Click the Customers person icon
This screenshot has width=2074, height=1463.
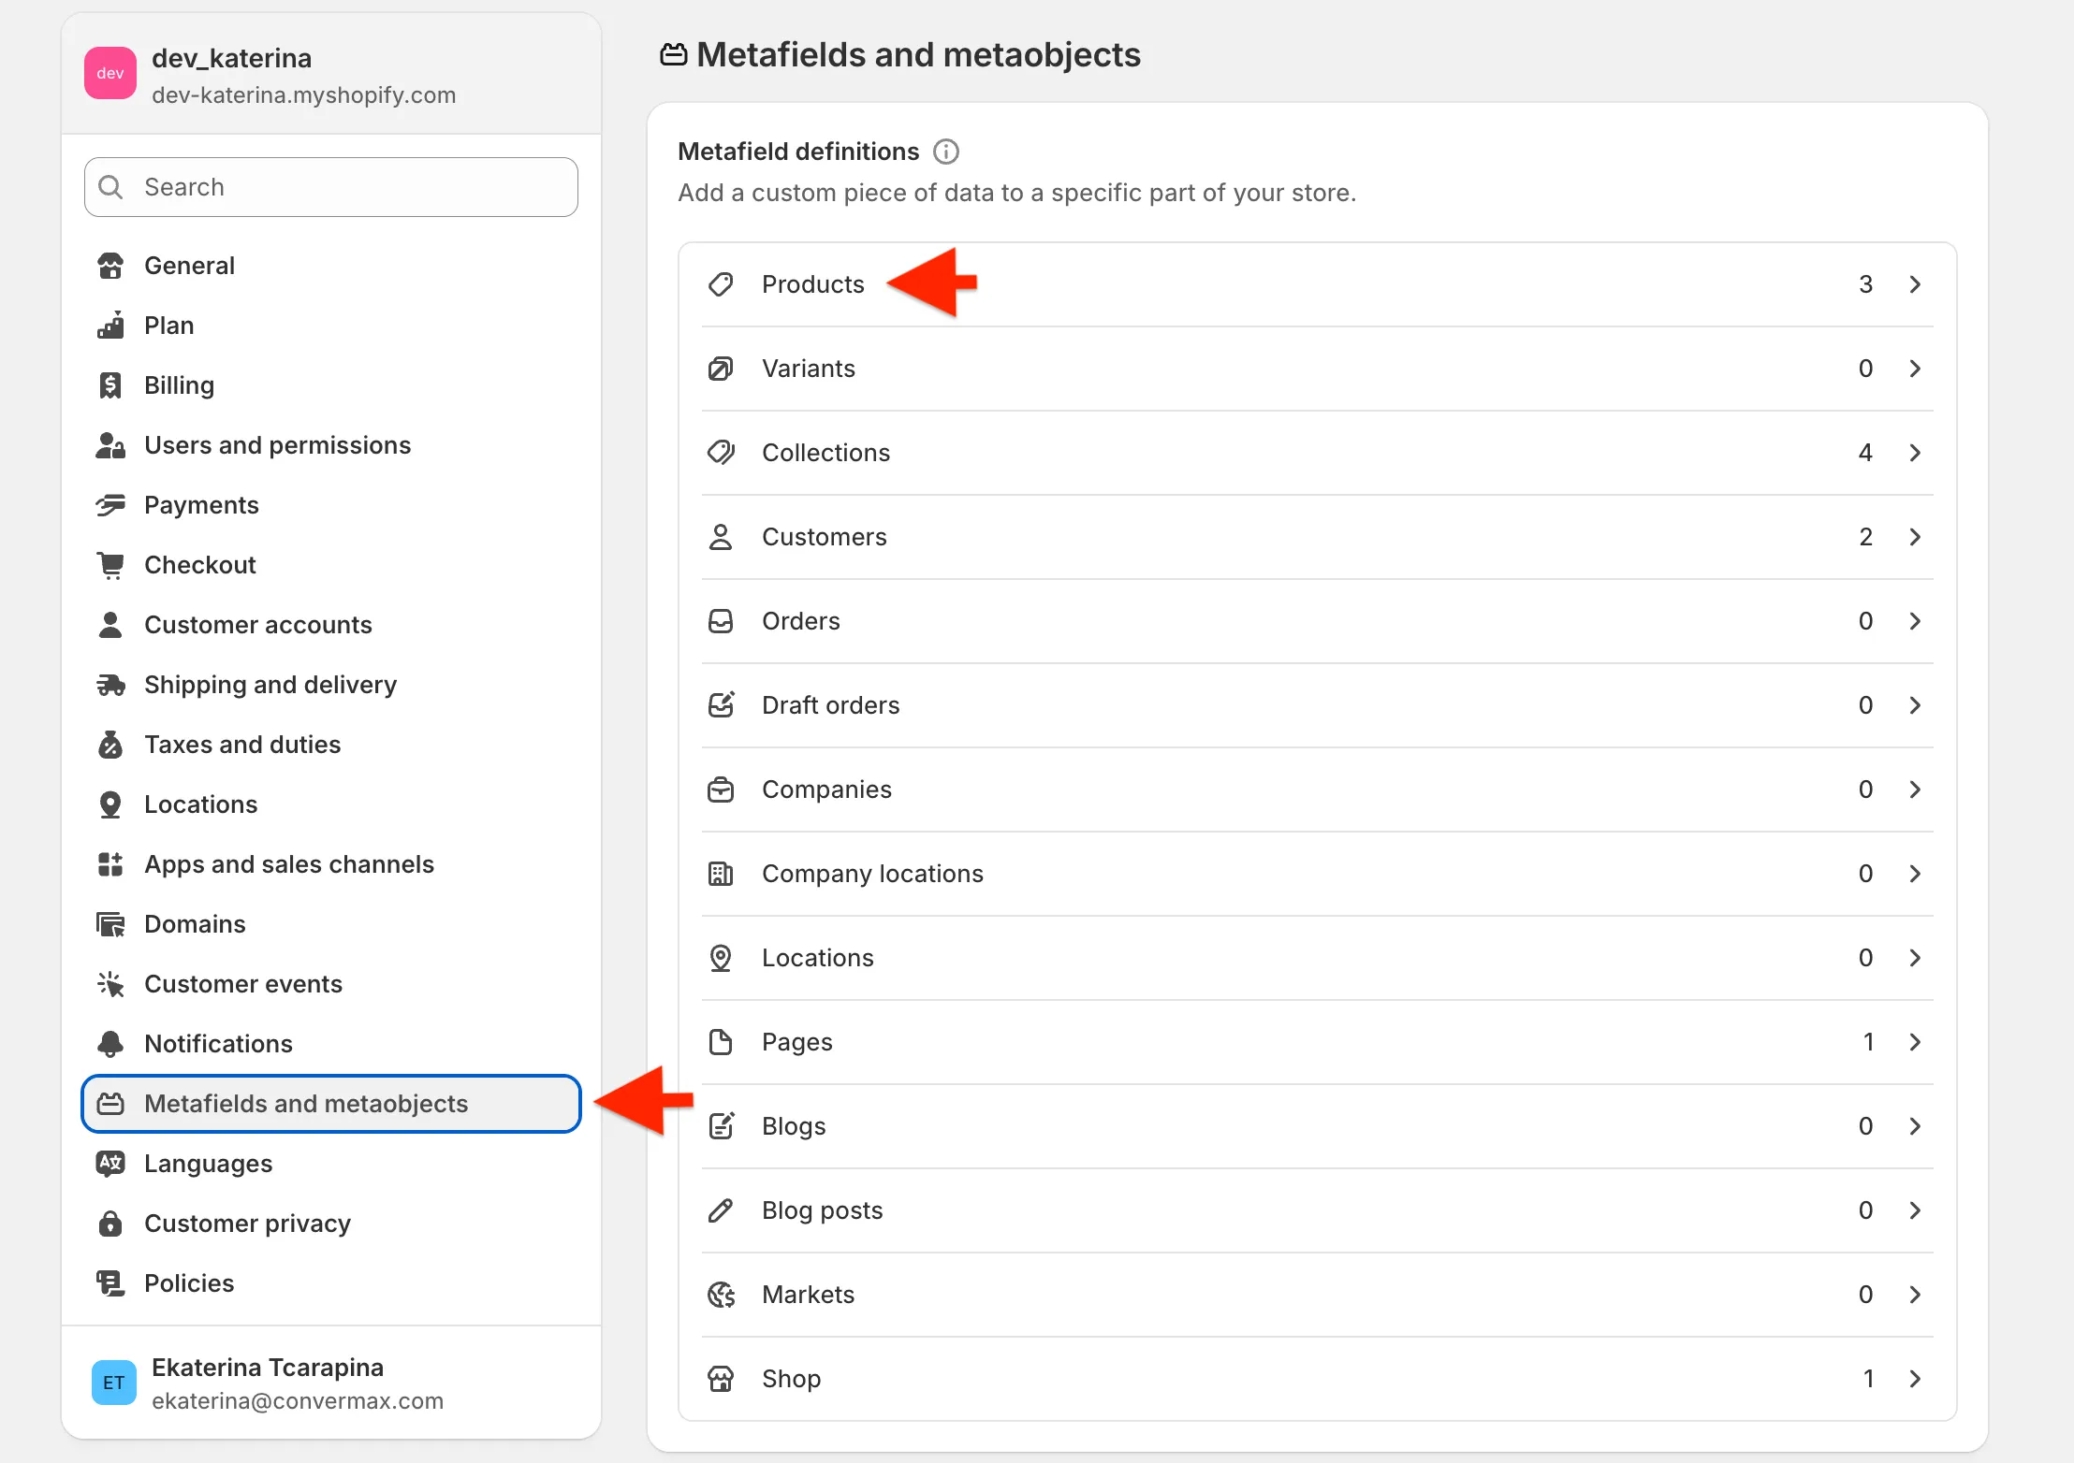click(721, 537)
